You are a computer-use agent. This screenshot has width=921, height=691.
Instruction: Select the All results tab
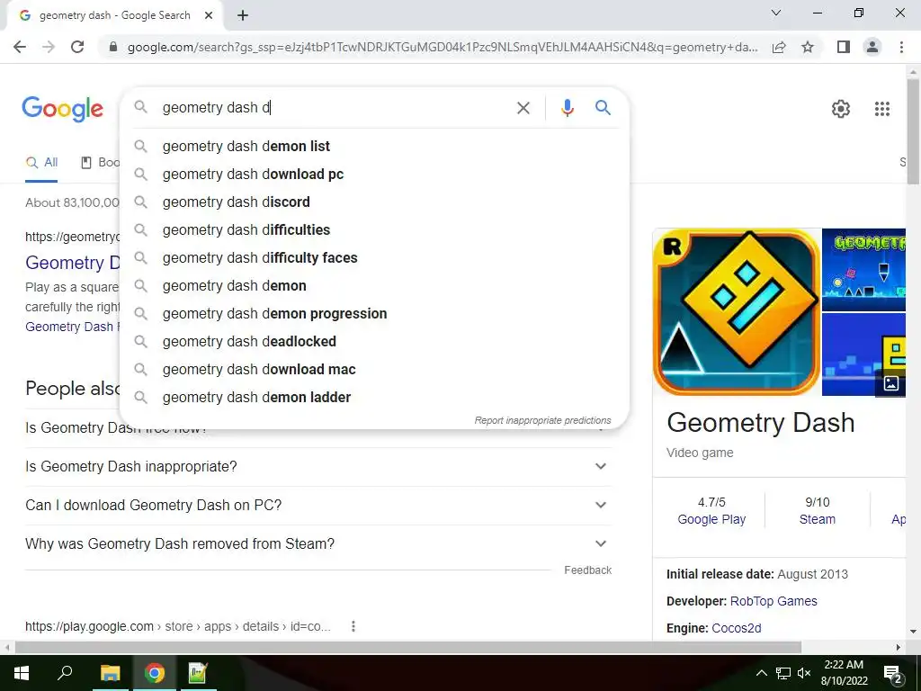41,163
